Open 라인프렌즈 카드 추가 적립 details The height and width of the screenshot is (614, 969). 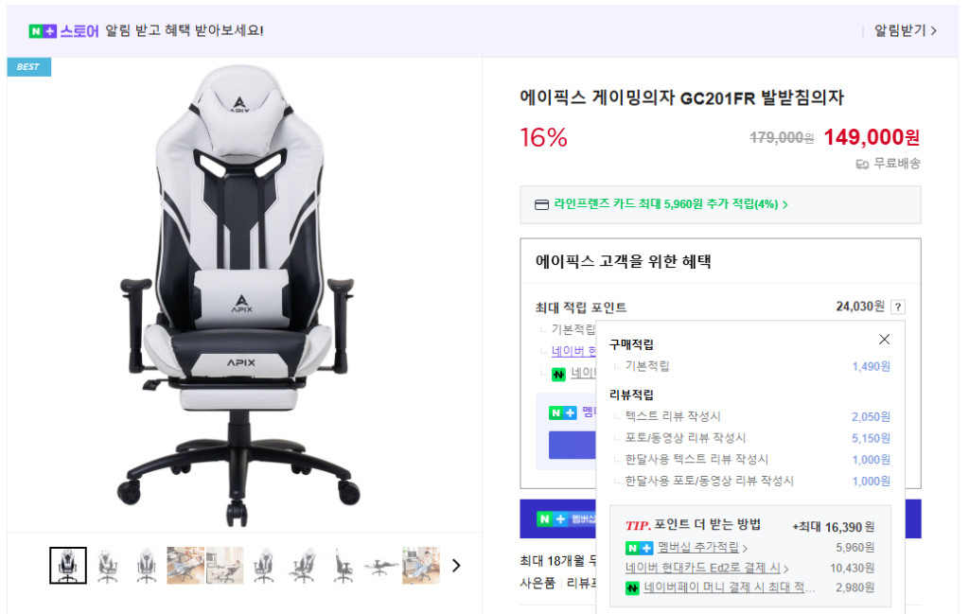pos(671,204)
